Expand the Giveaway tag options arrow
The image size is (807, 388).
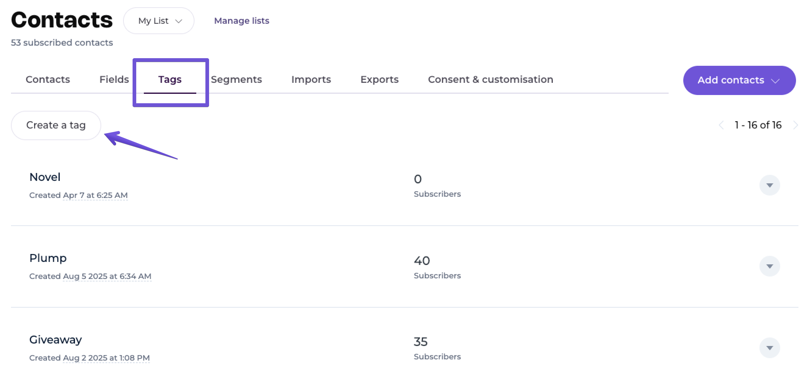point(769,347)
